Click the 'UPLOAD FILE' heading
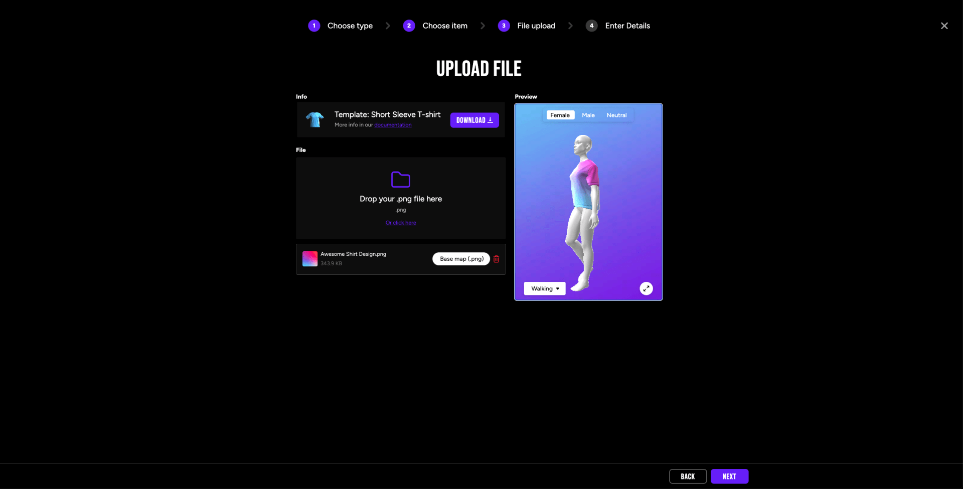 tap(478, 69)
